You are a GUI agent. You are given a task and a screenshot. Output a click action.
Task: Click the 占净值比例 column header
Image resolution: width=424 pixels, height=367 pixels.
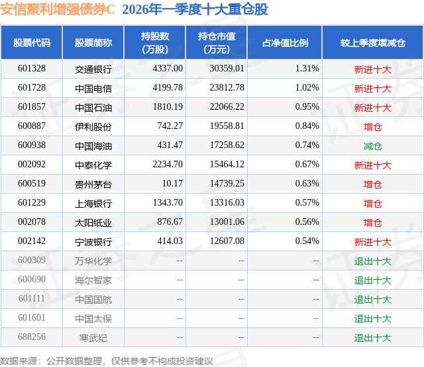[285, 42]
